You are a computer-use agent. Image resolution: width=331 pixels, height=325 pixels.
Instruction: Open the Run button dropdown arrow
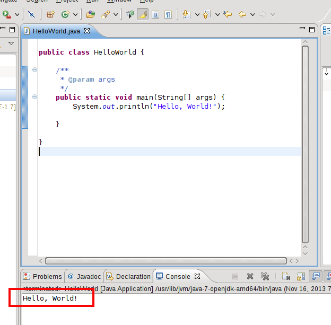click(x=17, y=14)
